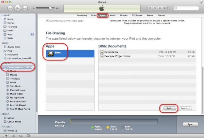
Task: Open the Summary tab
Action: coord(82,15)
